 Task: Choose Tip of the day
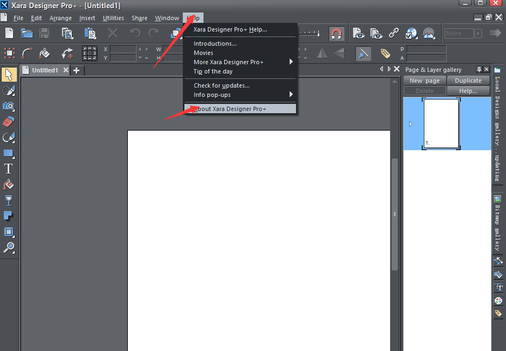pos(240,71)
